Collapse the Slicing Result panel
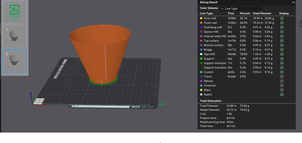This screenshot has height=143, width=302. (293, 2)
